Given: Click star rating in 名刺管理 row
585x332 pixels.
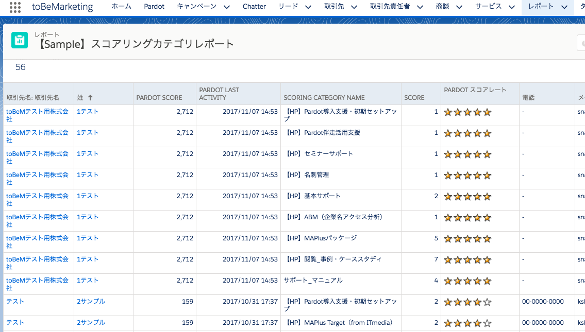Looking at the screenshot, I should point(467,176).
